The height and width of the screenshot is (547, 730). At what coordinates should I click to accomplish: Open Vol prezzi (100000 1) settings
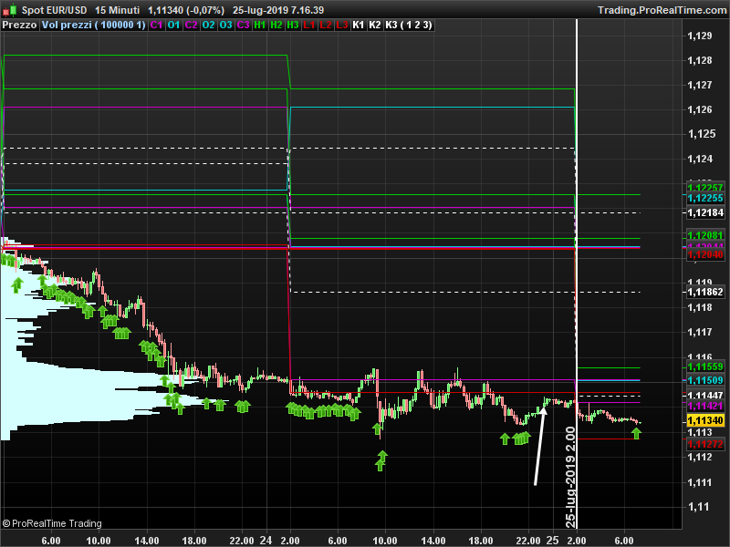(94, 26)
